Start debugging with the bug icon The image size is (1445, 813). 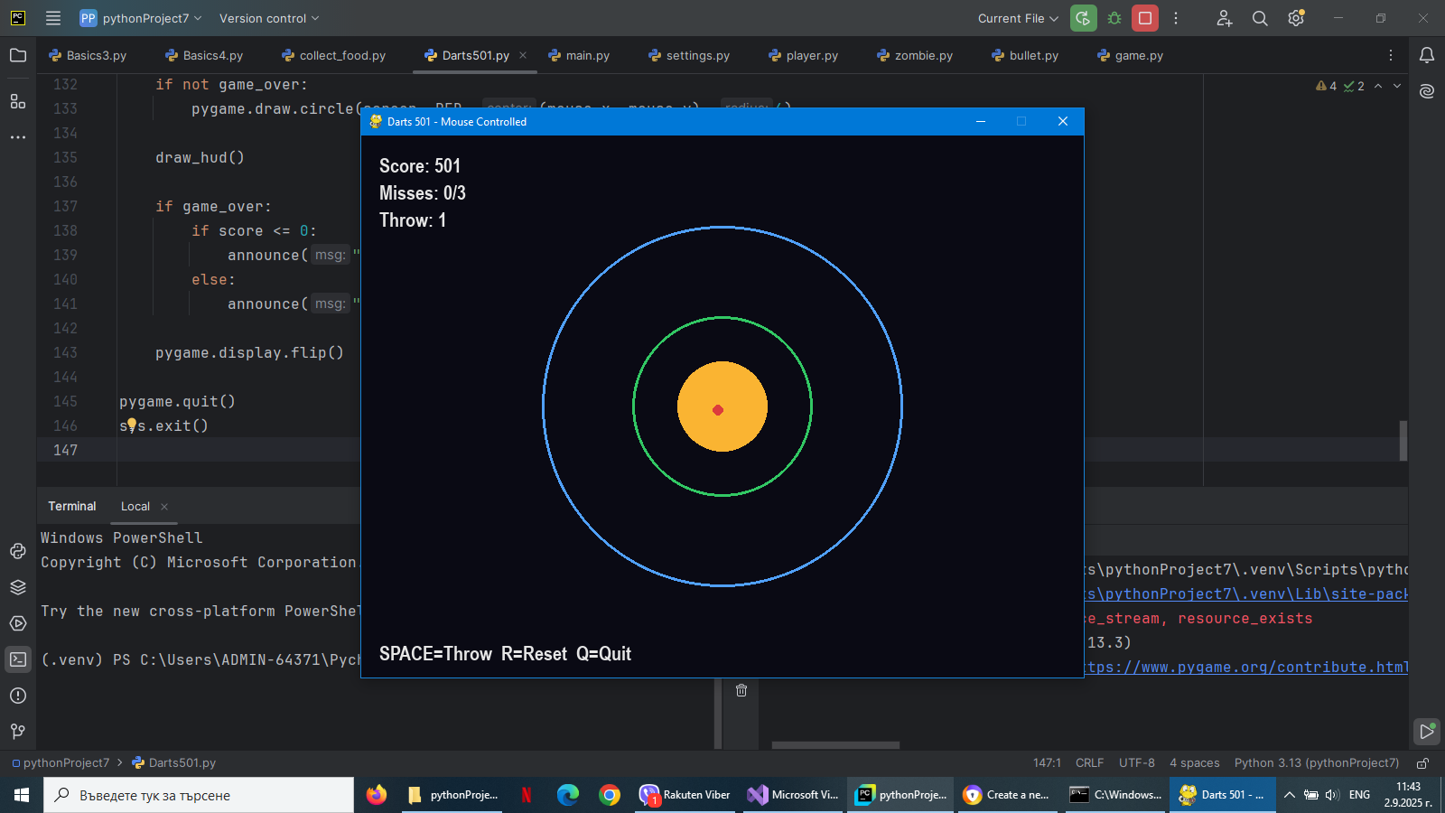1114,18
